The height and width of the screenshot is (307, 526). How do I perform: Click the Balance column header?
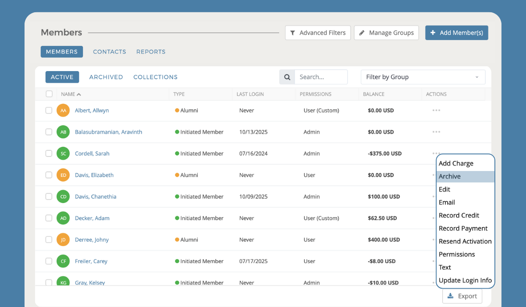click(x=373, y=94)
